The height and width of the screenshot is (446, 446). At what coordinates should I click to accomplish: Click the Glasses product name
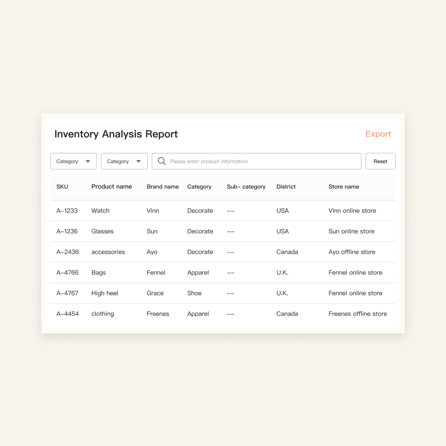pos(102,231)
